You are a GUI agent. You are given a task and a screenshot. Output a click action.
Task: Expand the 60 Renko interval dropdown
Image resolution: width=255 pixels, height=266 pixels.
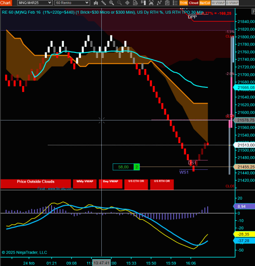[72, 3]
